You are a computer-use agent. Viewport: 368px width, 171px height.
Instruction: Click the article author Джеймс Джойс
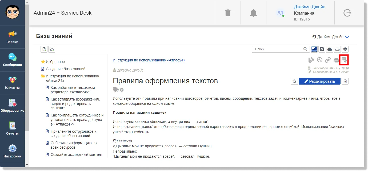pos(130,70)
